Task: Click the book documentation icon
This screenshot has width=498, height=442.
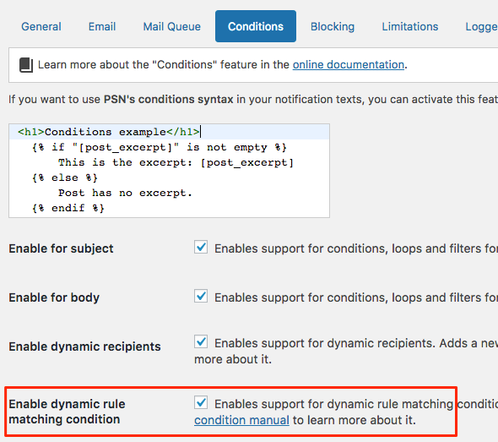Action: coord(26,65)
